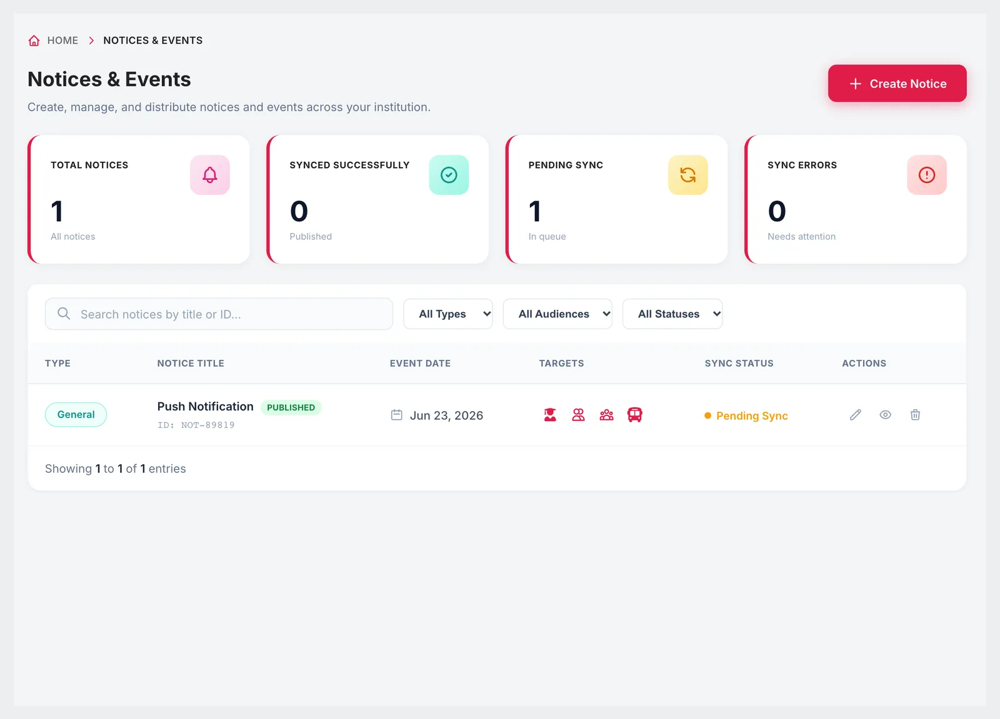This screenshot has width=1000, height=719.
Task: Click the calendar icon beside Jun 23, 2026
Action: [x=396, y=415]
